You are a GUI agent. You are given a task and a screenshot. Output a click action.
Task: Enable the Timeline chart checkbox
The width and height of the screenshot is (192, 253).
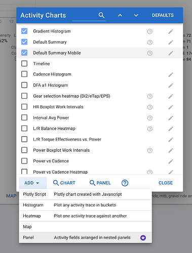coord(24,64)
